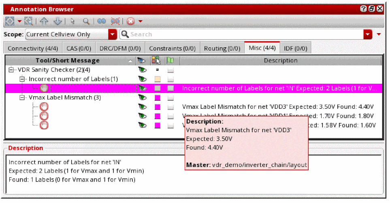Image resolution: width=390 pixels, height=203 pixels.
Task: Click the Annotation Browser help button
Action: coord(363,9)
